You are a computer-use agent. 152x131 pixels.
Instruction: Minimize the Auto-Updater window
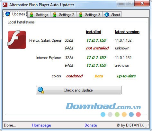(x=121, y=4)
